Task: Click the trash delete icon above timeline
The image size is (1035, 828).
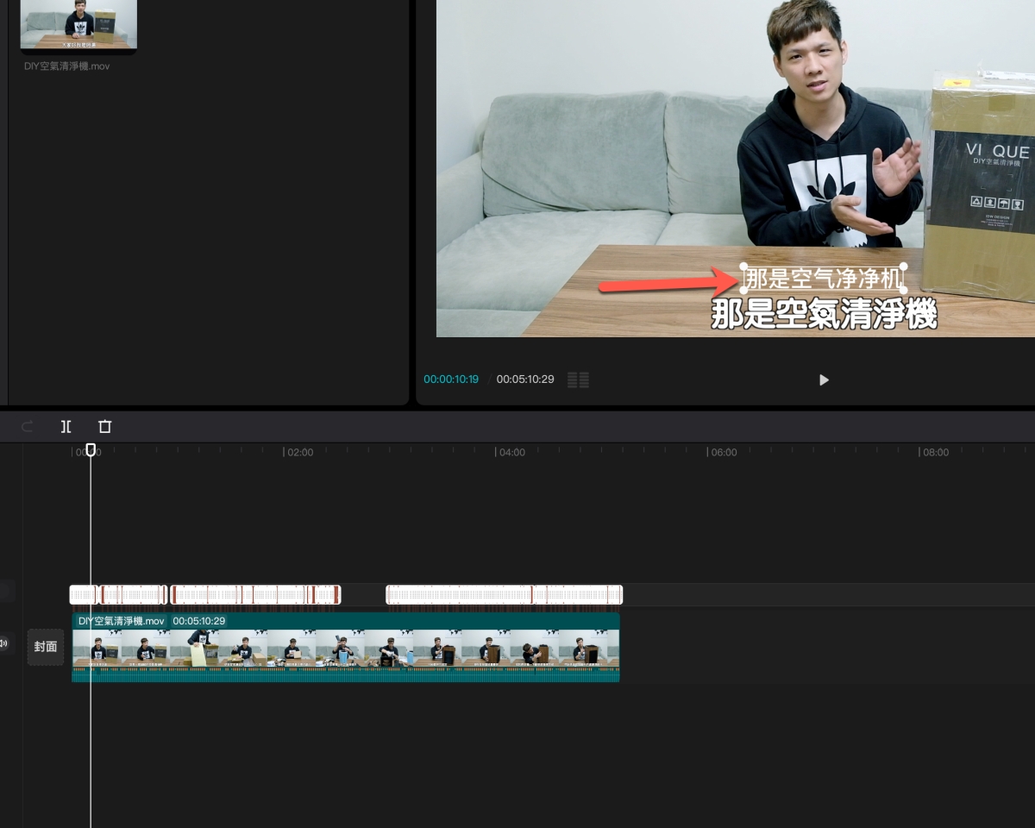Action: (x=105, y=426)
